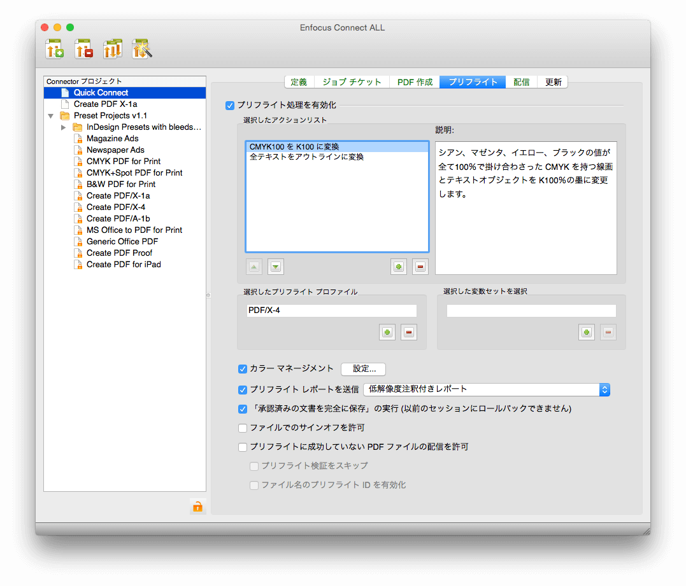
Task: Open the 更新 tab
Action: point(553,82)
